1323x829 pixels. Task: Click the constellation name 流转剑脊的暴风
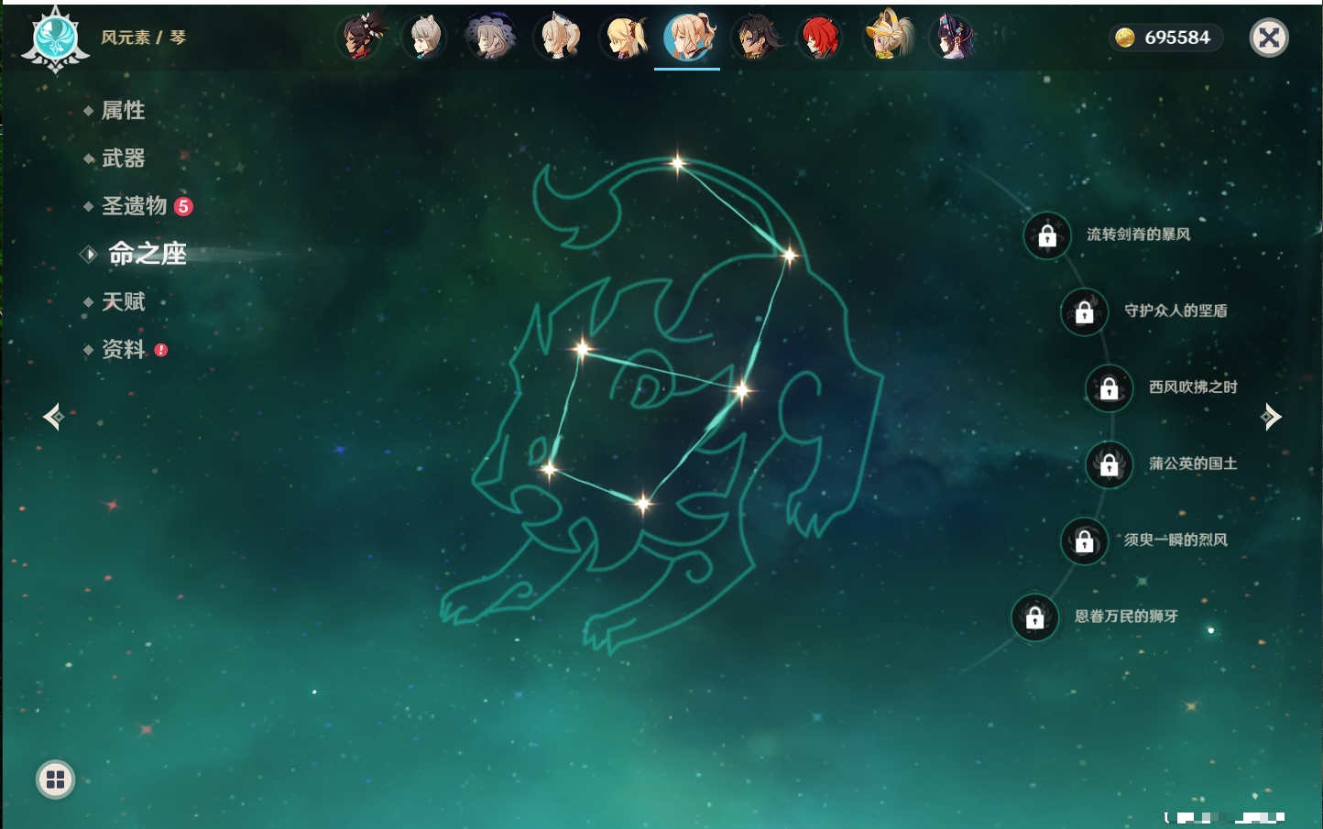1139,235
